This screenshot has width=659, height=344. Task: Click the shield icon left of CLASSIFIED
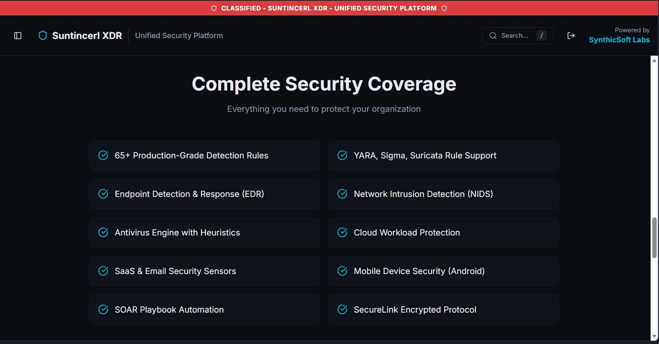coord(214,8)
